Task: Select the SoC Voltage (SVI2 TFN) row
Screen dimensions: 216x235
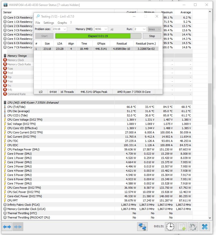Action: (x=97, y=124)
